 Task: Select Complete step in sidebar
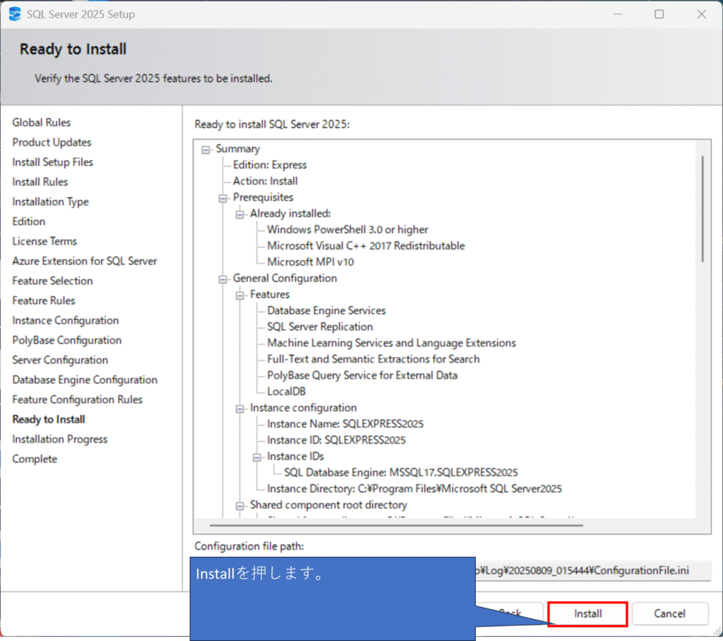pyautogui.click(x=35, y=459)
